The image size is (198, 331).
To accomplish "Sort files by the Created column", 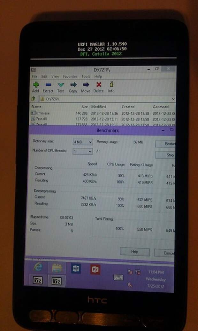I will [x=128, y=107].
